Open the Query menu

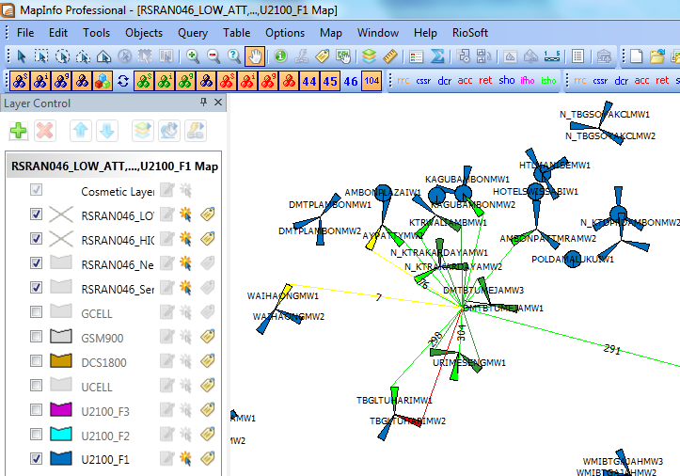193,33
